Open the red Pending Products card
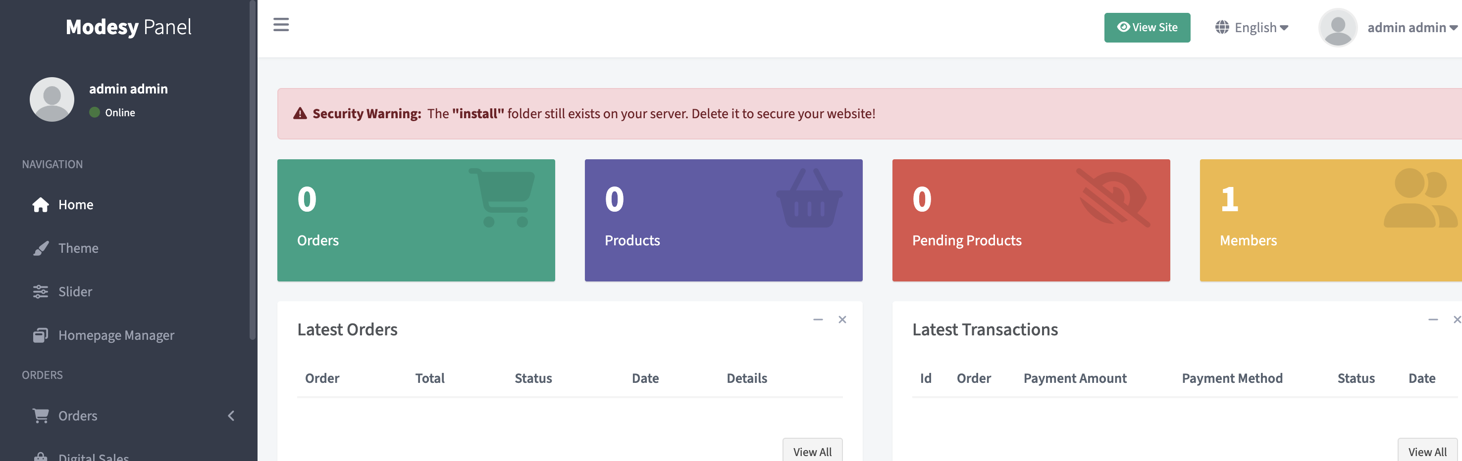The image size is (1462, 461). point(1031,220)
